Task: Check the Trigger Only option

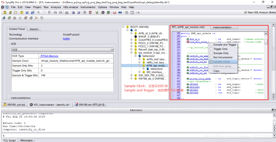Action: 211,49
